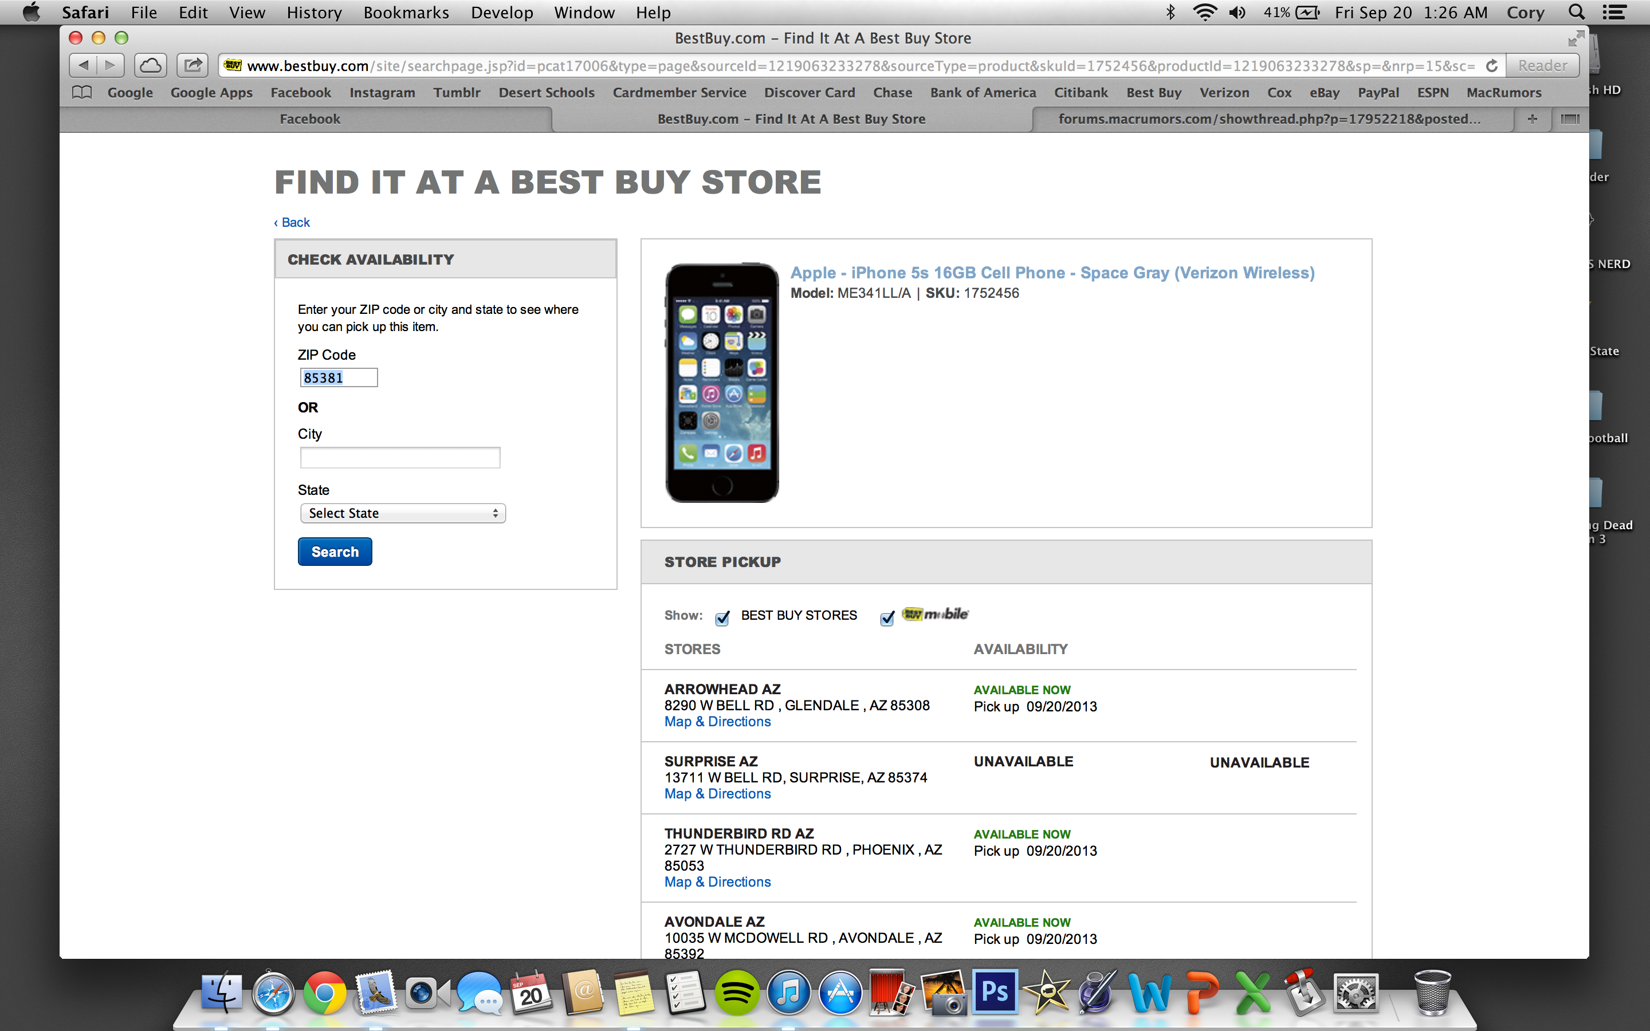Click the iCloud Tabs toolbar icon
The image size is (1650, 1031).
point(151,65)
